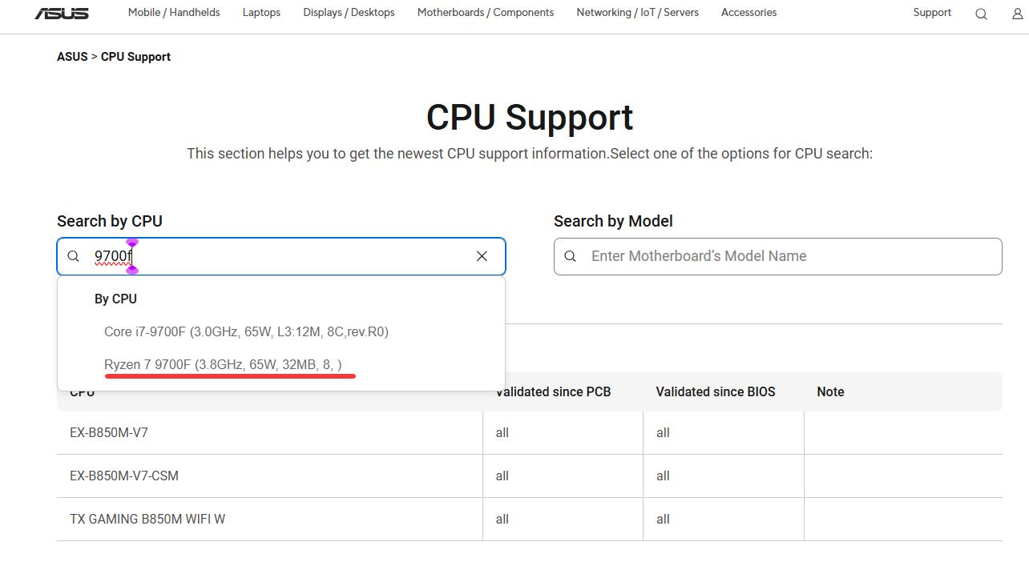
Task: Open the site search magnifier icon
Action: coord(981,14)
